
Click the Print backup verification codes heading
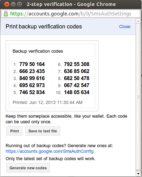coord(44,27)
